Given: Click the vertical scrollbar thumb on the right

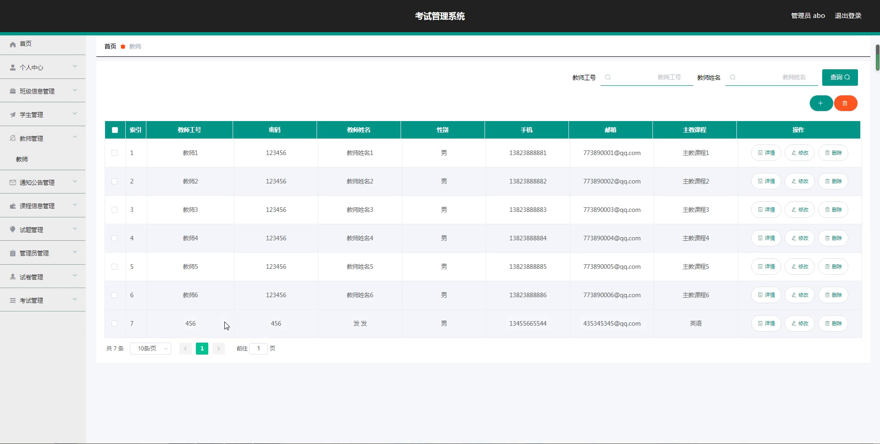Looking at the screenshot, I should tap(877, 57).
